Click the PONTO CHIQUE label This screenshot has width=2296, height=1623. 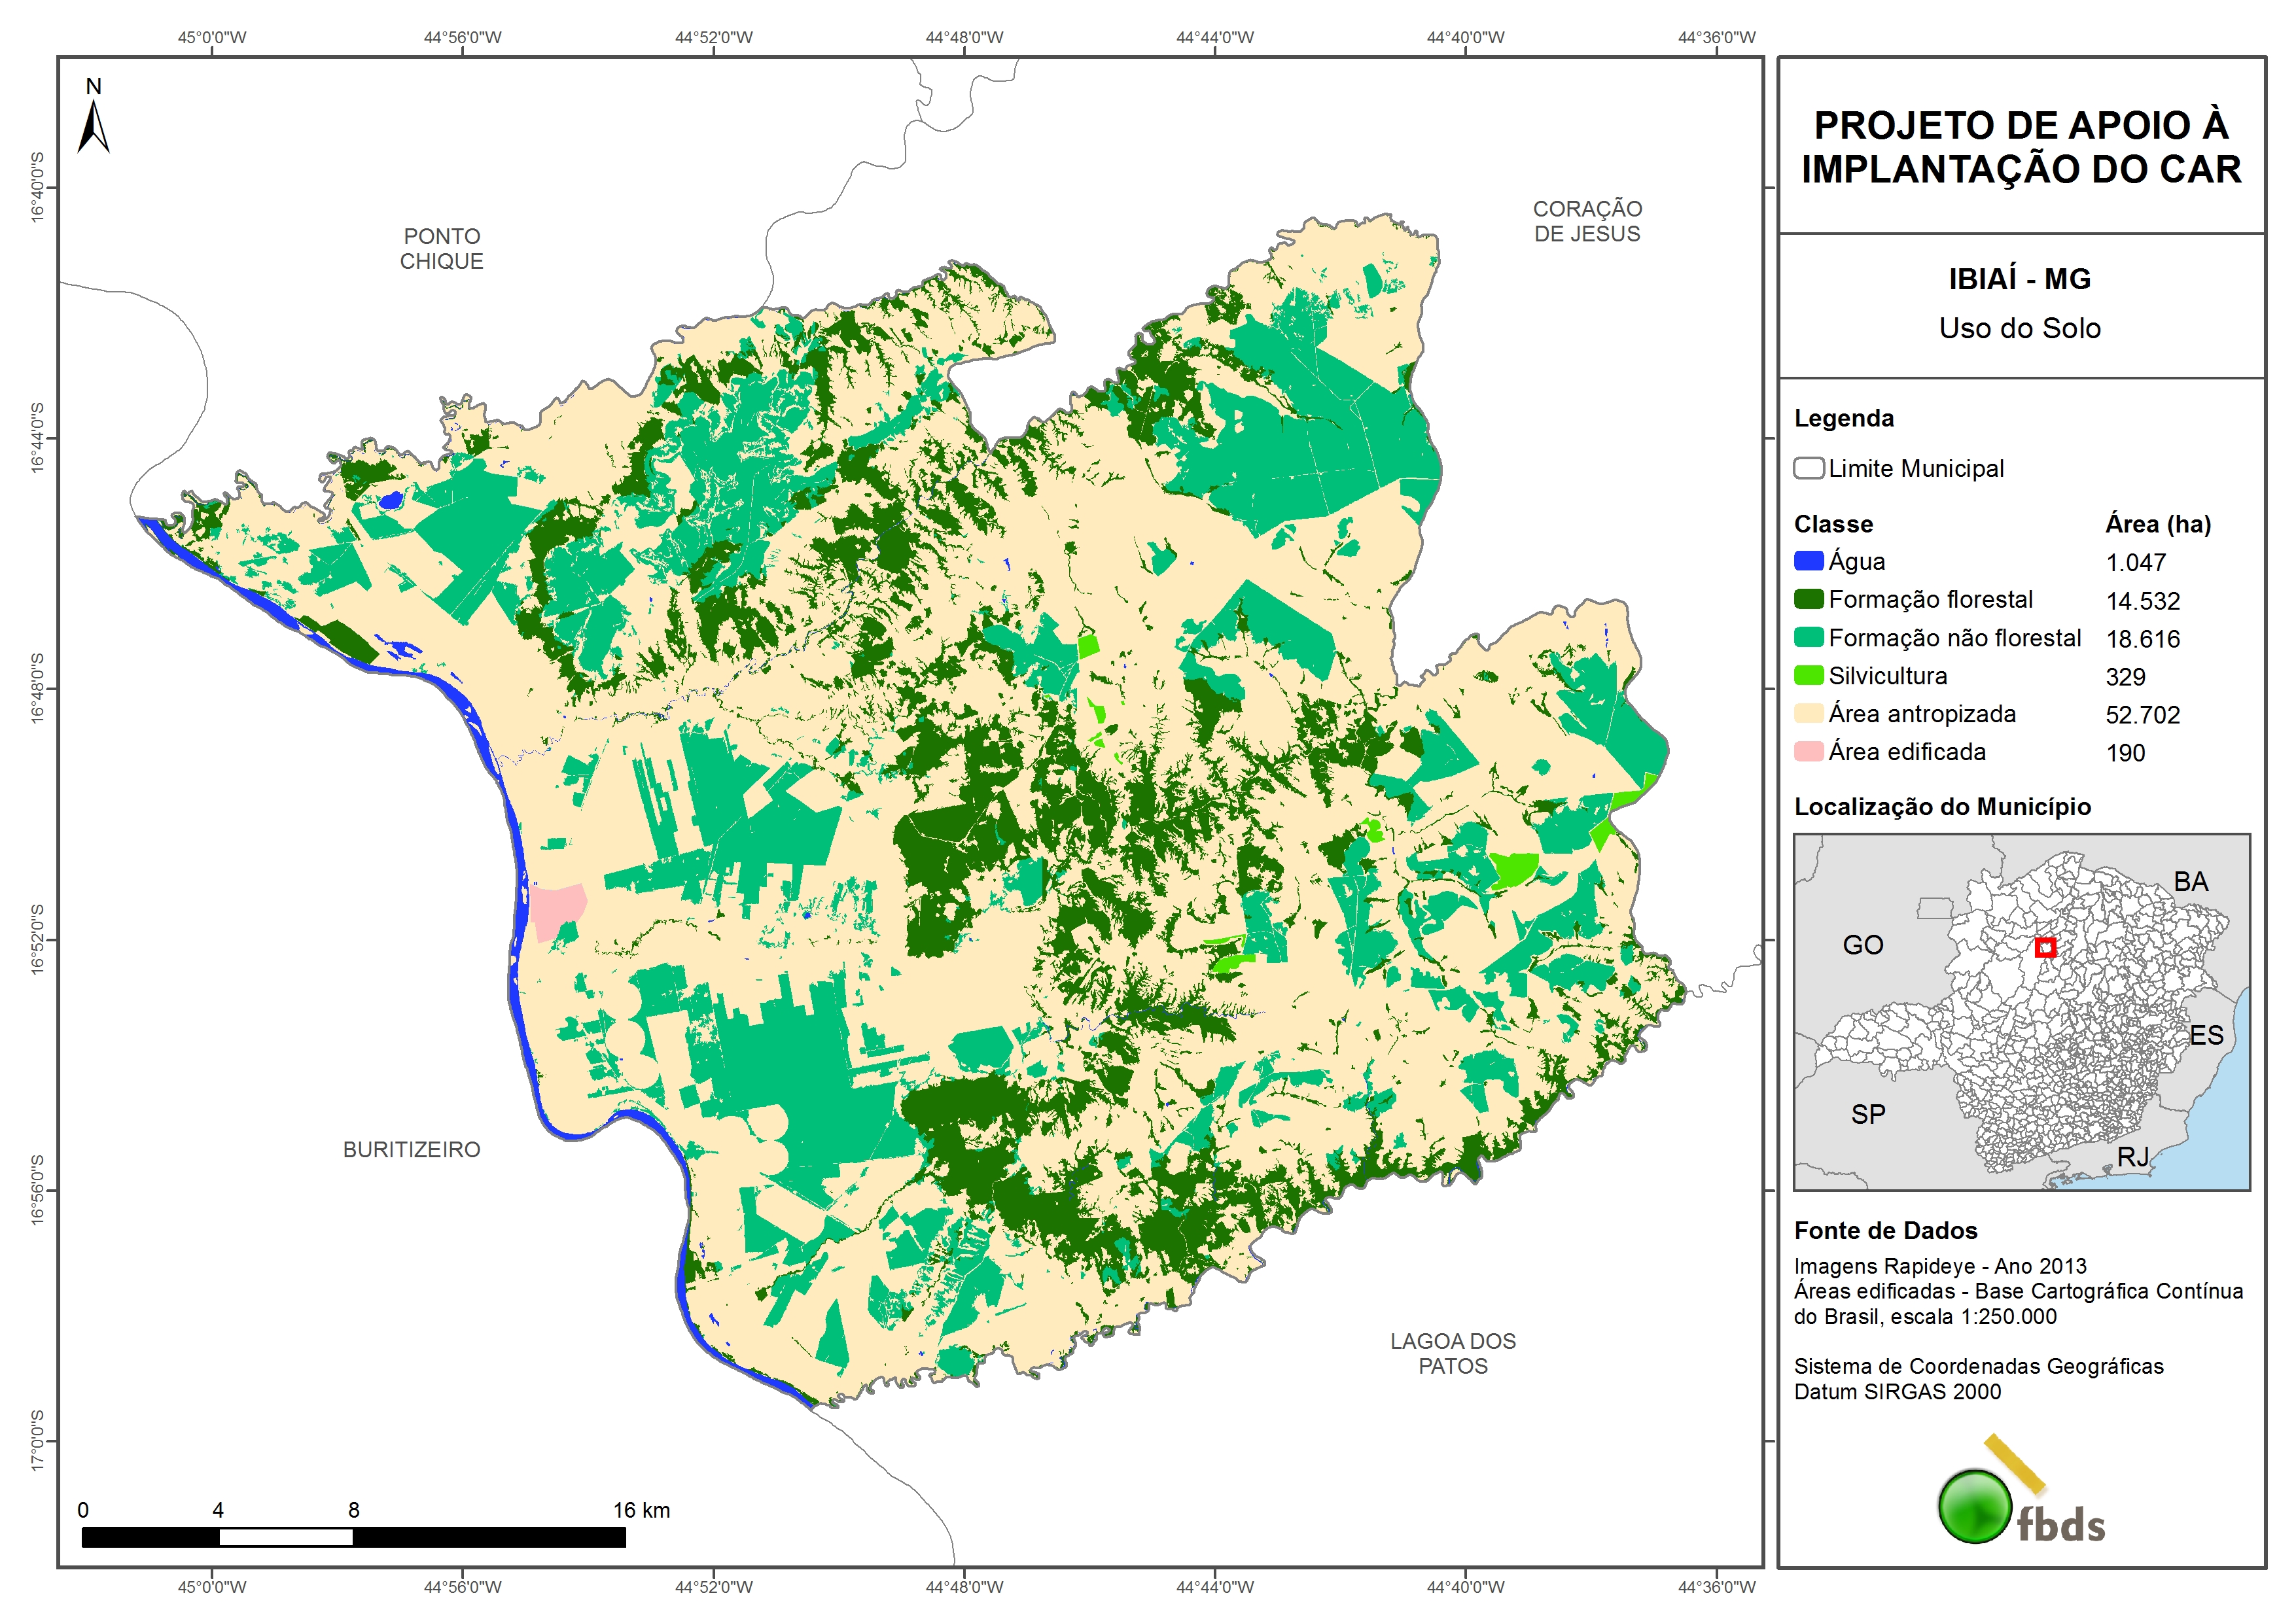coord(441,248)
